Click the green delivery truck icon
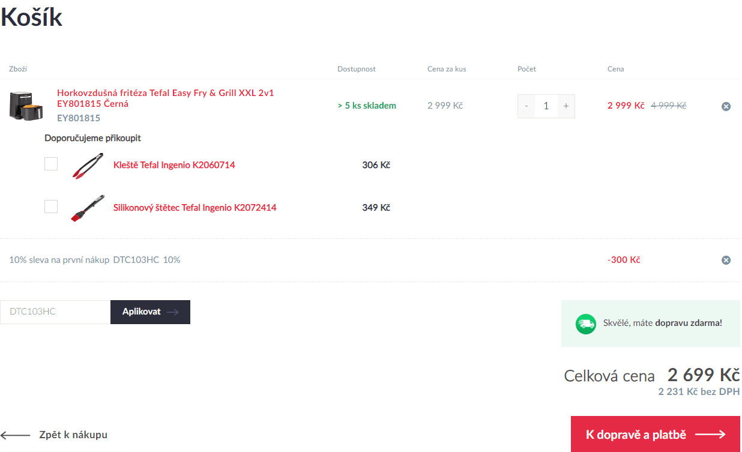This screenshot has height=452, width=742. 586,324
